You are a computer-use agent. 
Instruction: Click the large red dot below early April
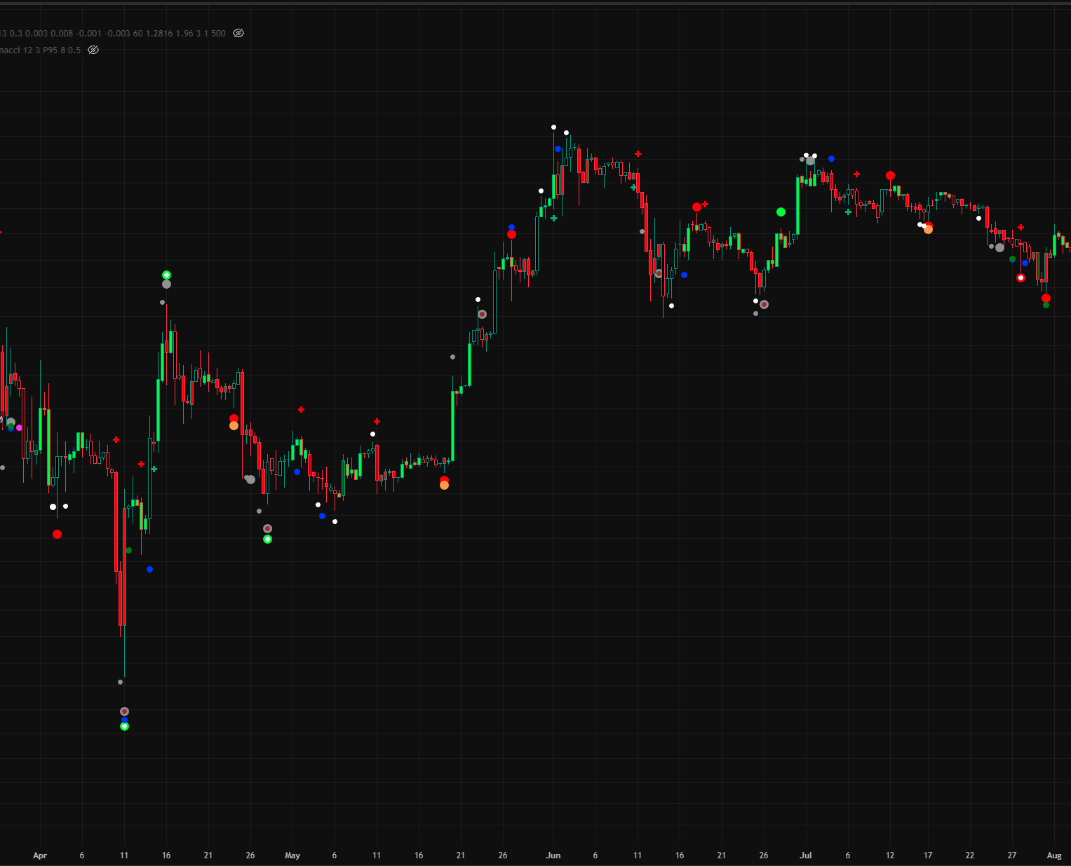coord(57,534)
